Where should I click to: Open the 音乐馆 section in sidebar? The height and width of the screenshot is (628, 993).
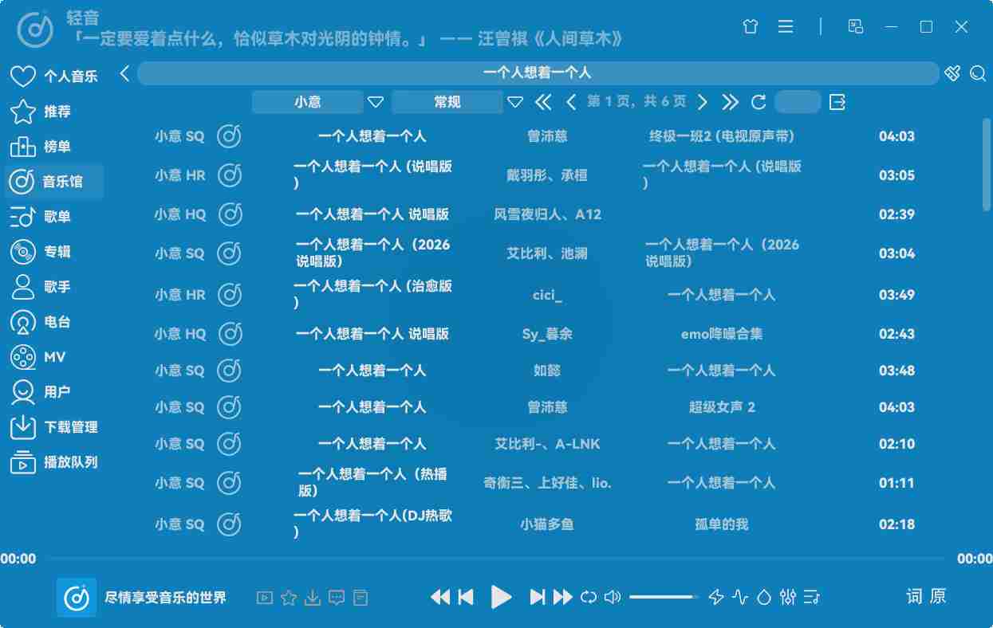click(53, 181)
